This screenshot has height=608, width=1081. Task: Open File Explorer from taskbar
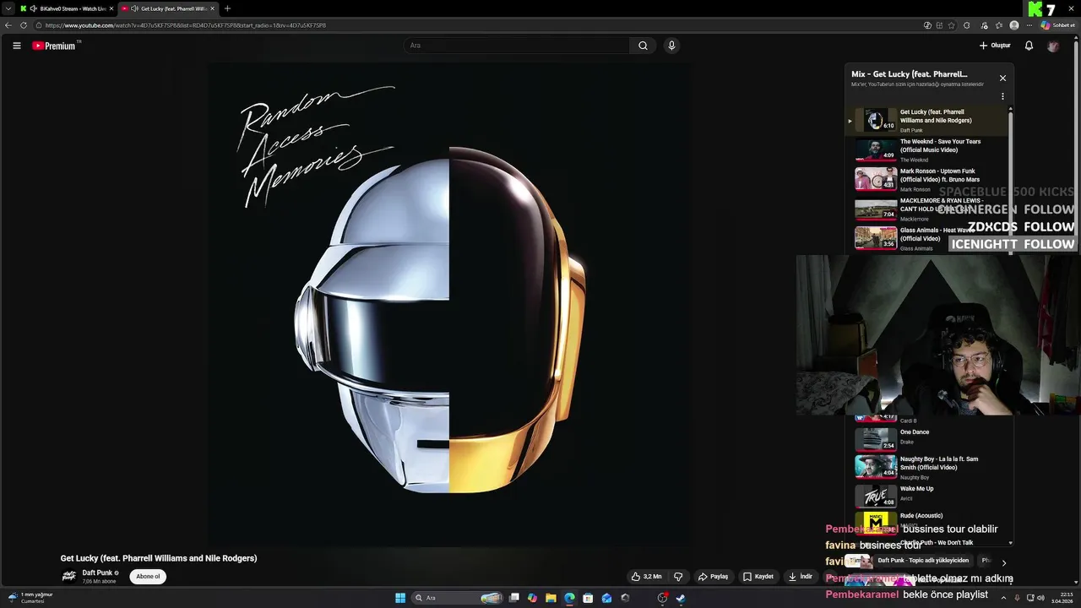tap(551, 598)
